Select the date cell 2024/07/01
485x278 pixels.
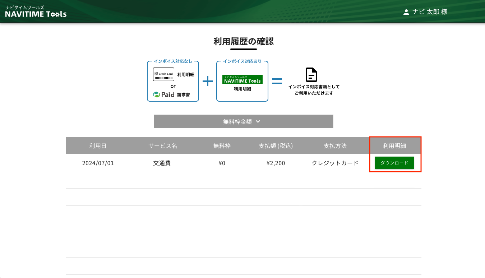click(98, 163)
